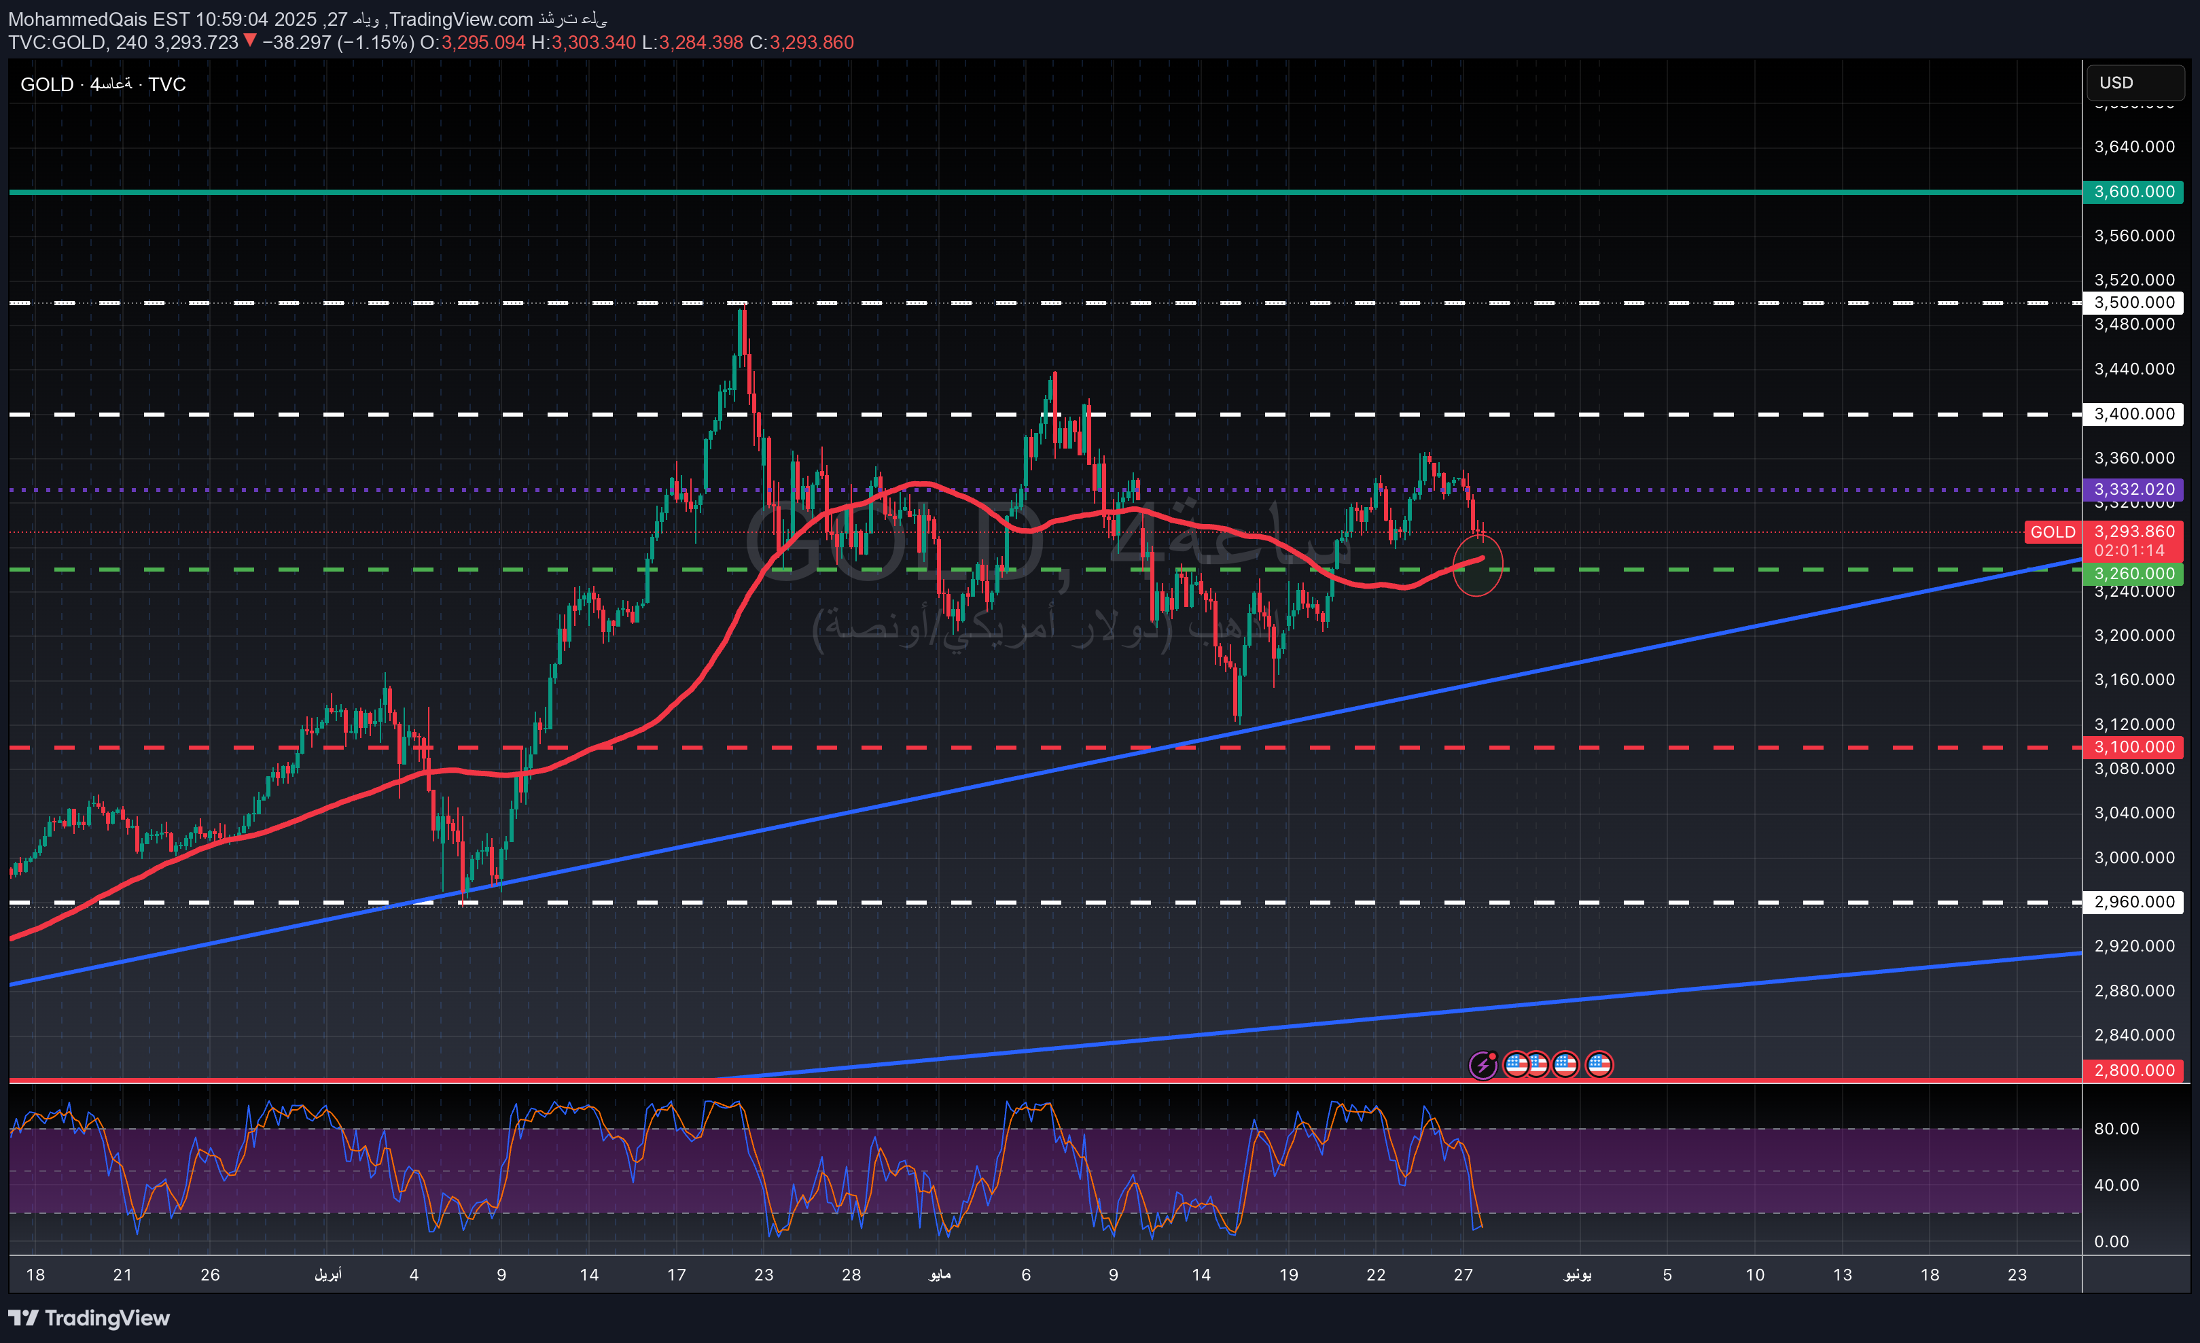Click the GOLD · TVC chart legend title
Screen dimensions: 2200x1343
tap(103, 85)
